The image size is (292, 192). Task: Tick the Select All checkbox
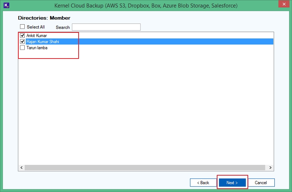coord(22,27)
